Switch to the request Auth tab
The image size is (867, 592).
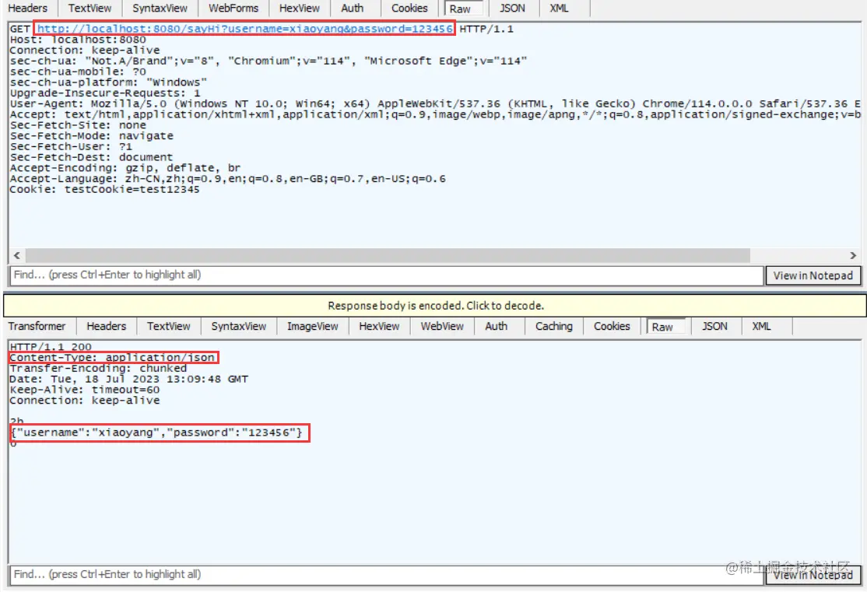pos(353,9)
